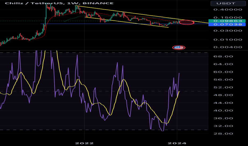
Task: Click the 0.40000 price axis label
Action: click(228, 10)
